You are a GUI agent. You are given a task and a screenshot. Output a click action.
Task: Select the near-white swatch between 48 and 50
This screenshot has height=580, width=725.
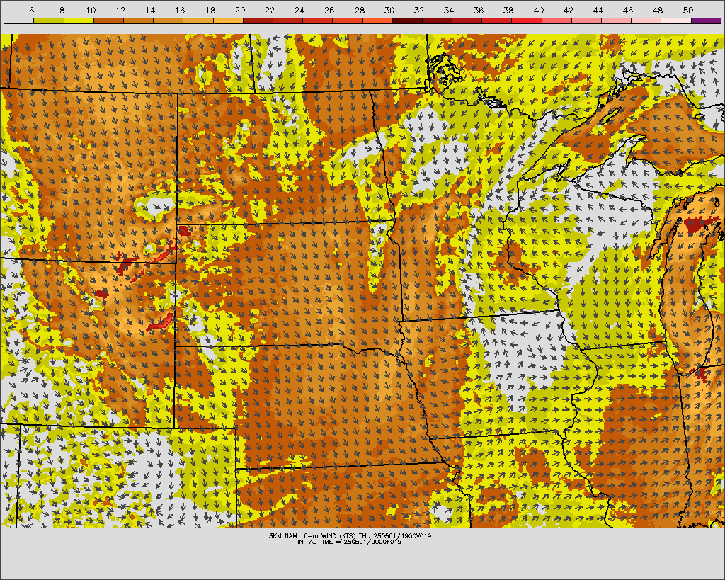pyautogui.click(x=676, y=21)
